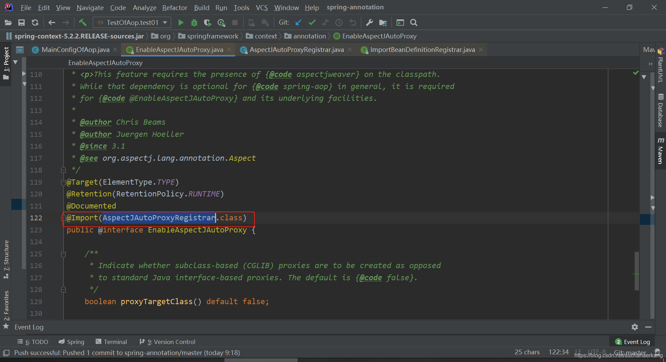Screen dimensions: 666x362
Task: Open Event Log button in bottom bar
Action: tap(632, 342)
